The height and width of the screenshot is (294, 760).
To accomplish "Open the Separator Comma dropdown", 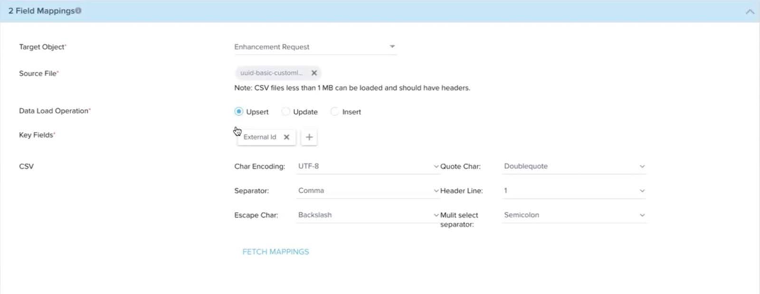I will 368,190.
